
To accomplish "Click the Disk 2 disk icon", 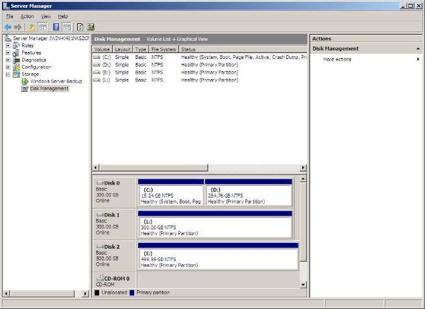I will click(x=100, y=247).
